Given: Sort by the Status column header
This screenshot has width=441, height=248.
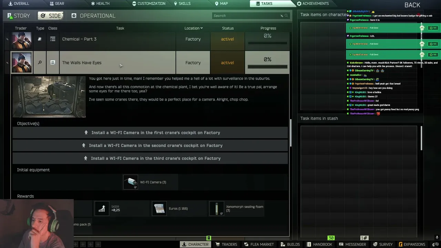Looking at the screenshot, I should 228,28.
